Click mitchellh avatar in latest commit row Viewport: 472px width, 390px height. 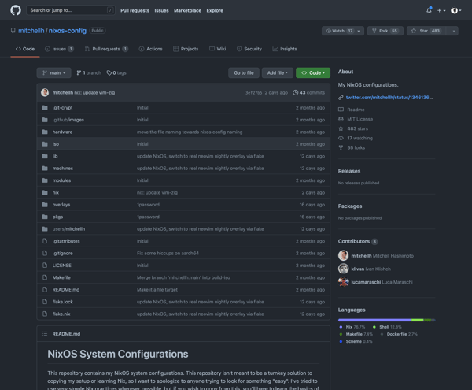(x=45, y=92)
